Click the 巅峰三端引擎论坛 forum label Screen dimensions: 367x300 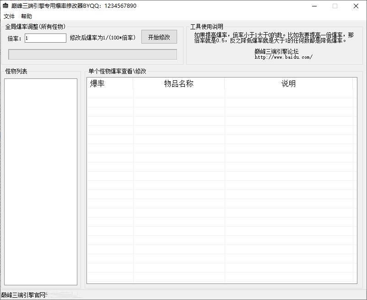pos(276,51)
